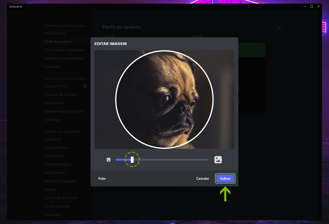
Task: Click the Nitro badge icon in sidebar
Action: pos(85,86)
